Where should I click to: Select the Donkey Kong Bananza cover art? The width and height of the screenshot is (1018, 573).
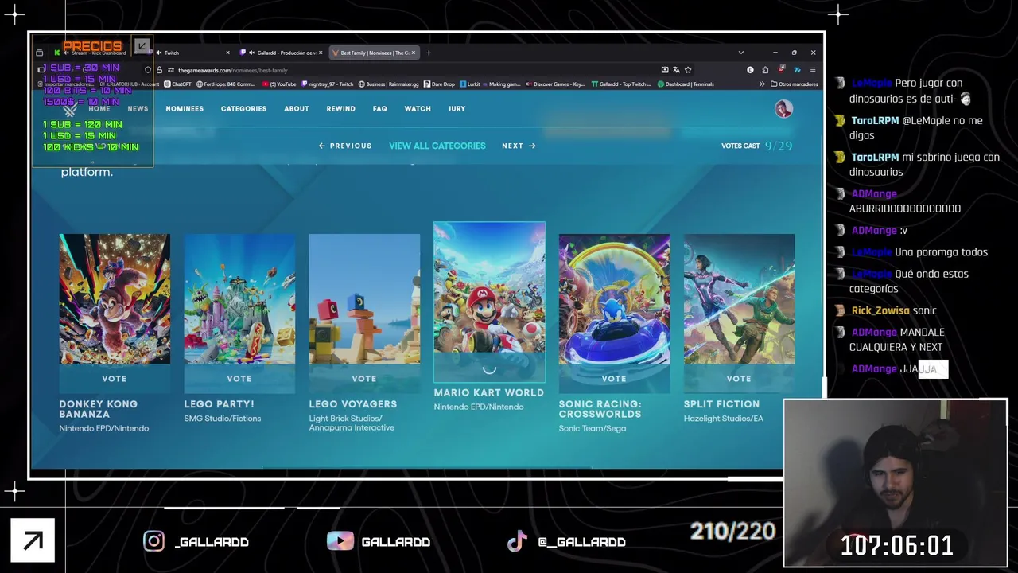point(115,298)
